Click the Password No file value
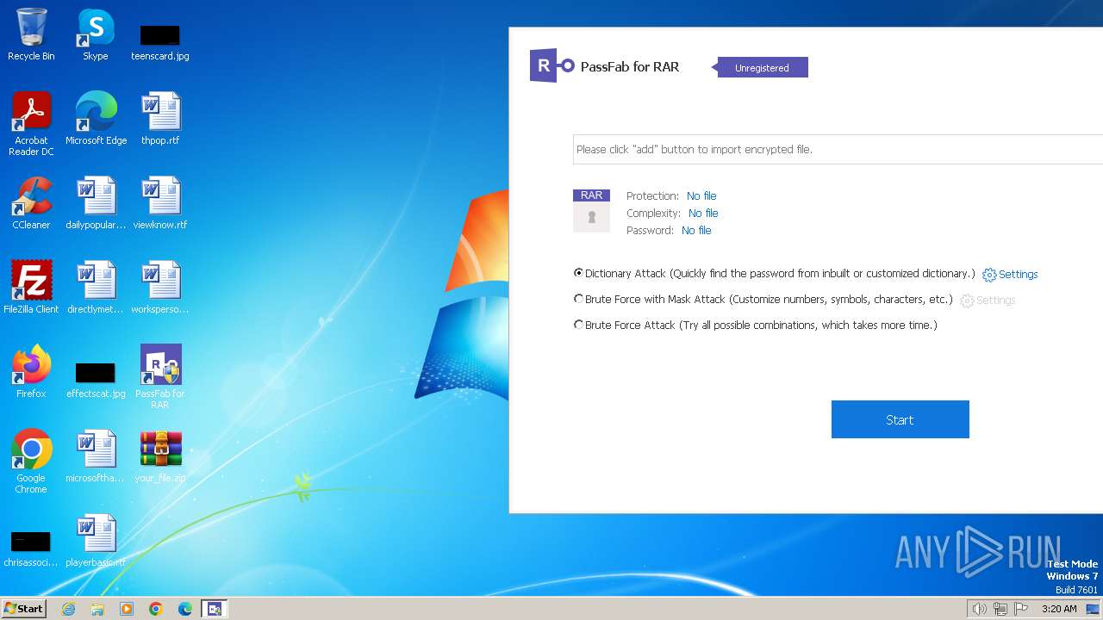1103x620 pixels. (696, 230)
